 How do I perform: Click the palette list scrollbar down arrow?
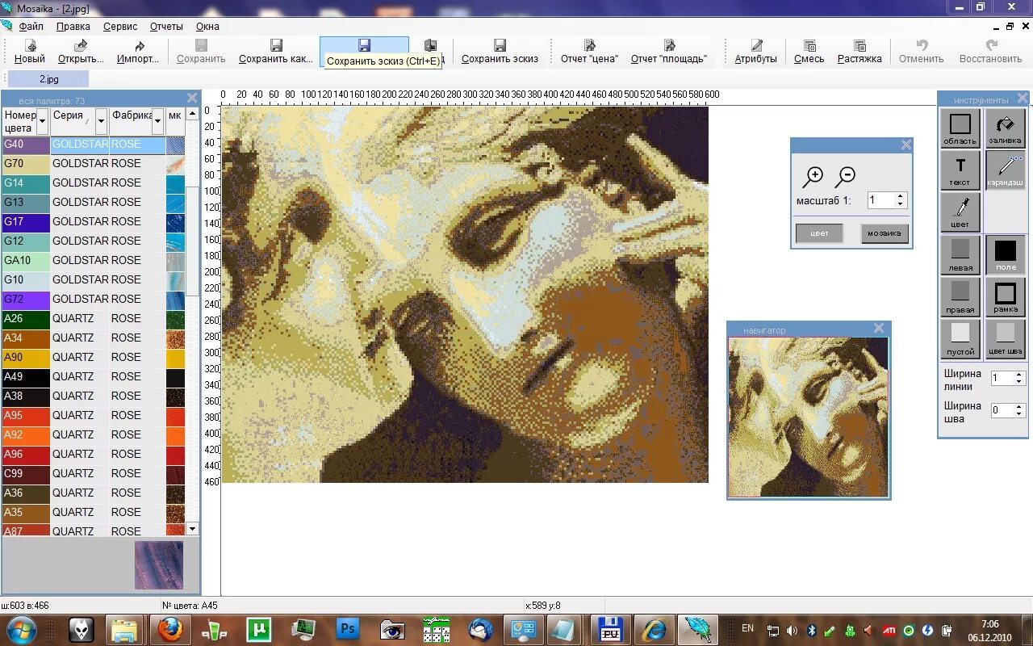pos(192,529)
